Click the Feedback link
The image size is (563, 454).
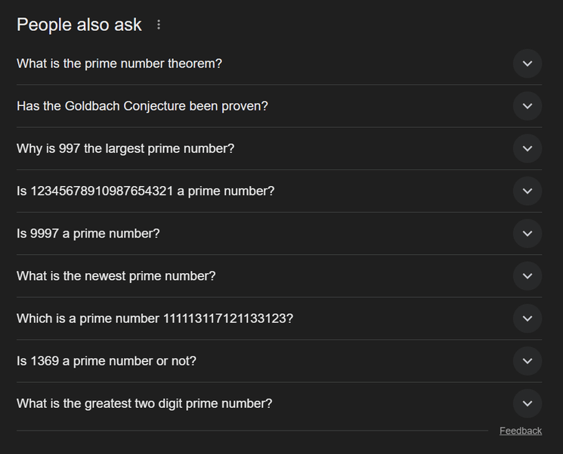pyautogui.click(x=521, y=431)
